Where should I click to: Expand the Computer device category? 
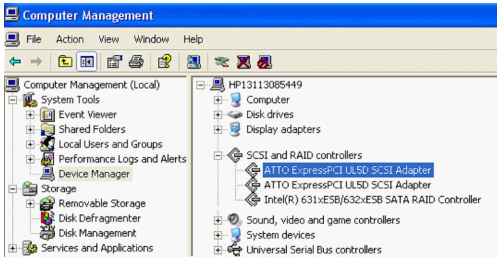point(218,100)
